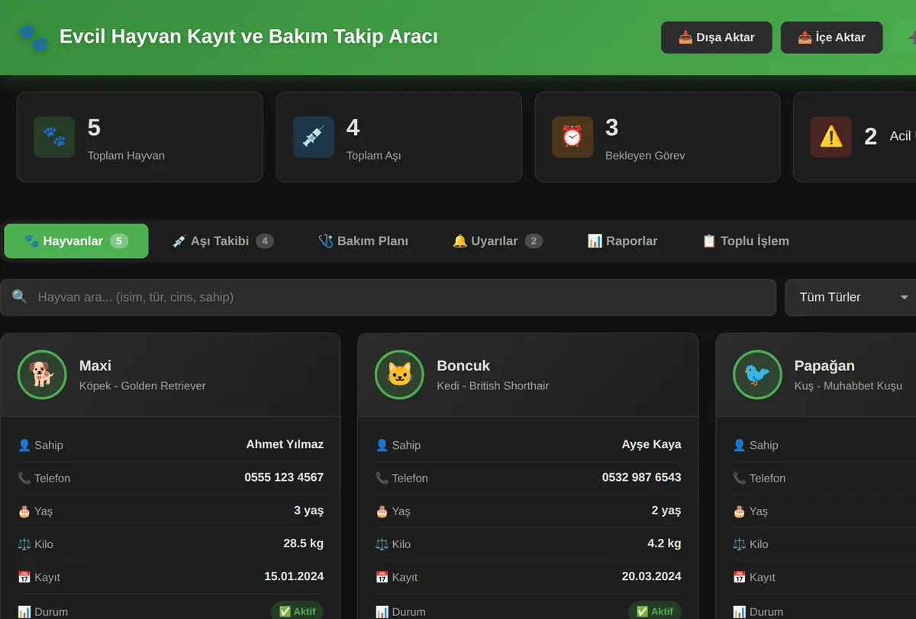Click the phone icon in Papağan's Telefon row

point(740,478)
